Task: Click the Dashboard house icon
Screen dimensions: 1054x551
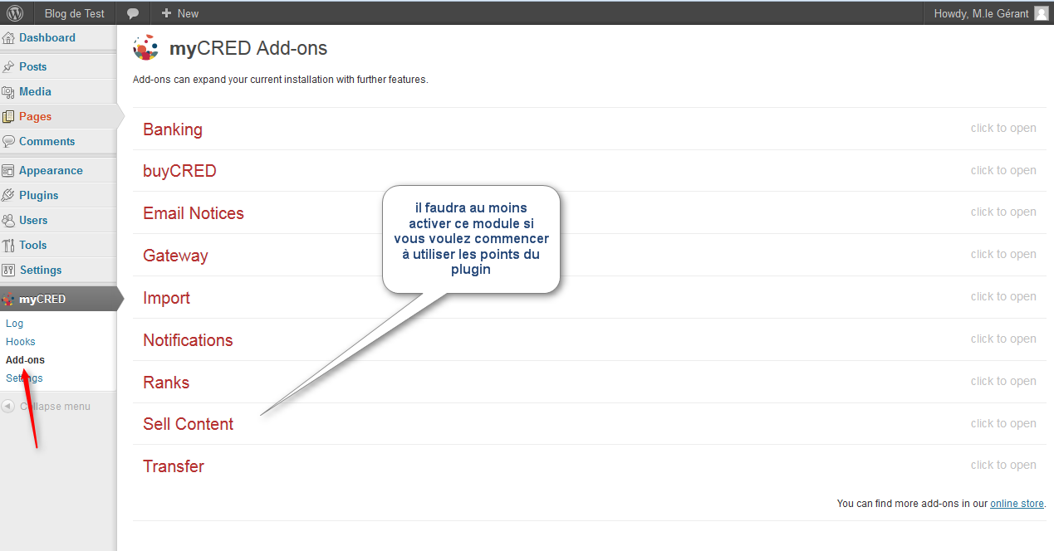Action: point(9,37)
